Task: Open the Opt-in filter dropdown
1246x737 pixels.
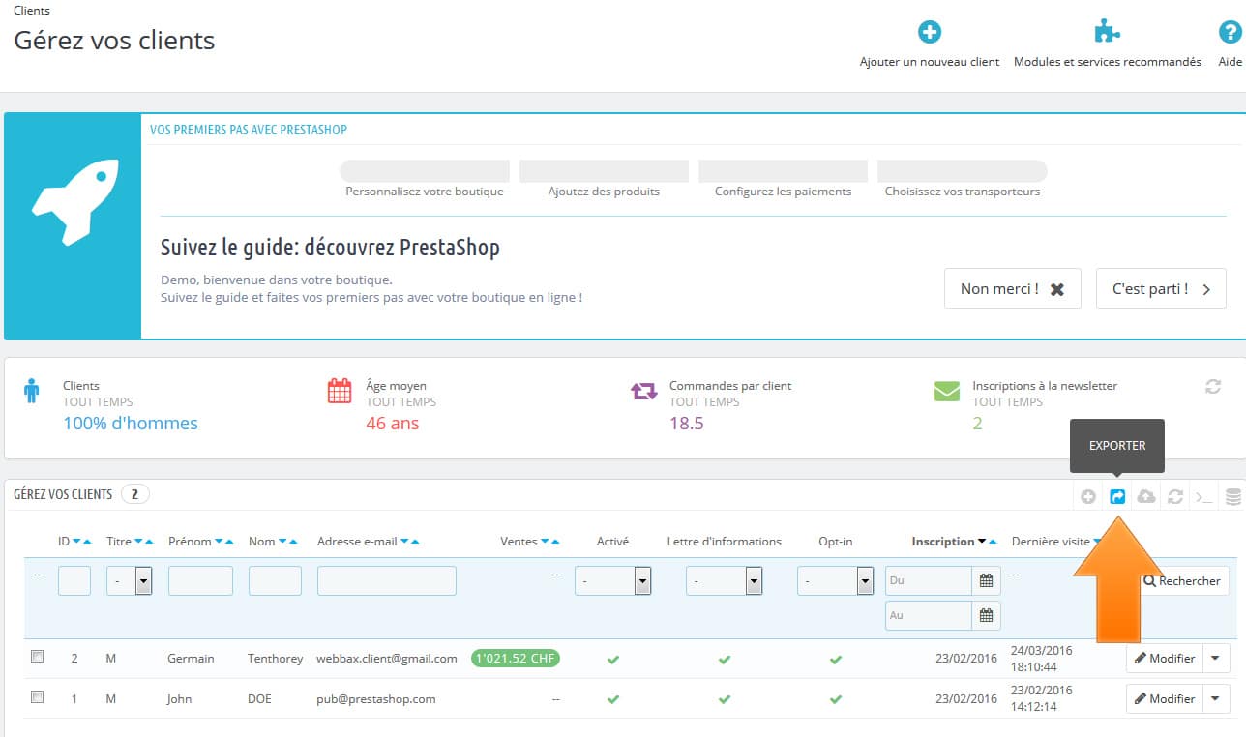Action: (x=836, y=580)
